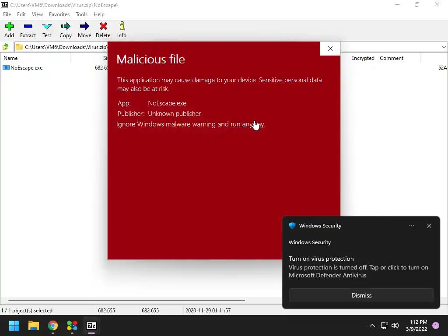Open the Info toolbar icon

[x=122, y=26]
